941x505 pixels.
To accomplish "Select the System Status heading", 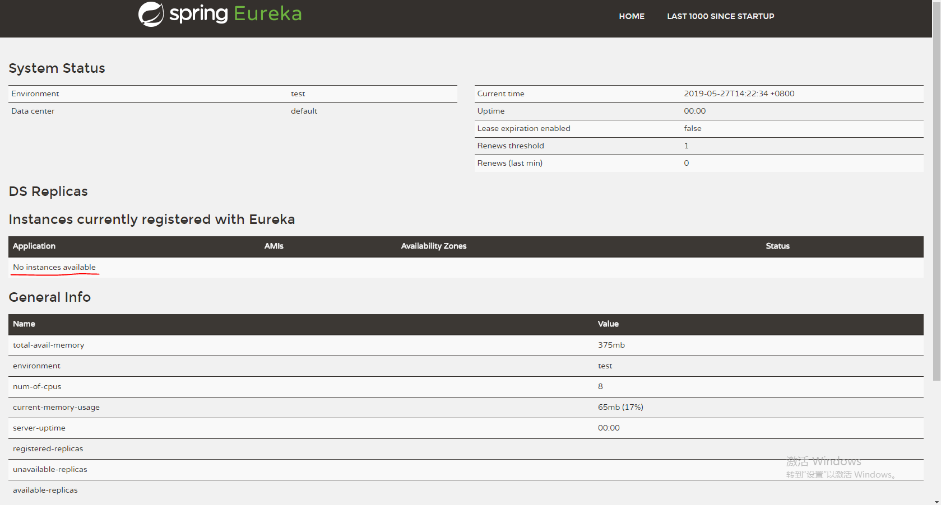I will [x=57, y=68].
